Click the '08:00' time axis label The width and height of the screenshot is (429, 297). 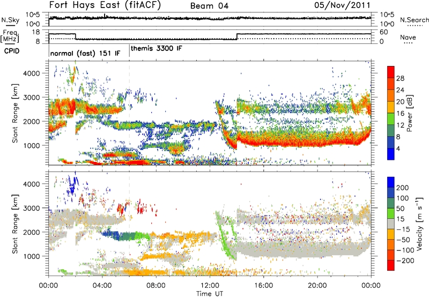tap(156, 286)
